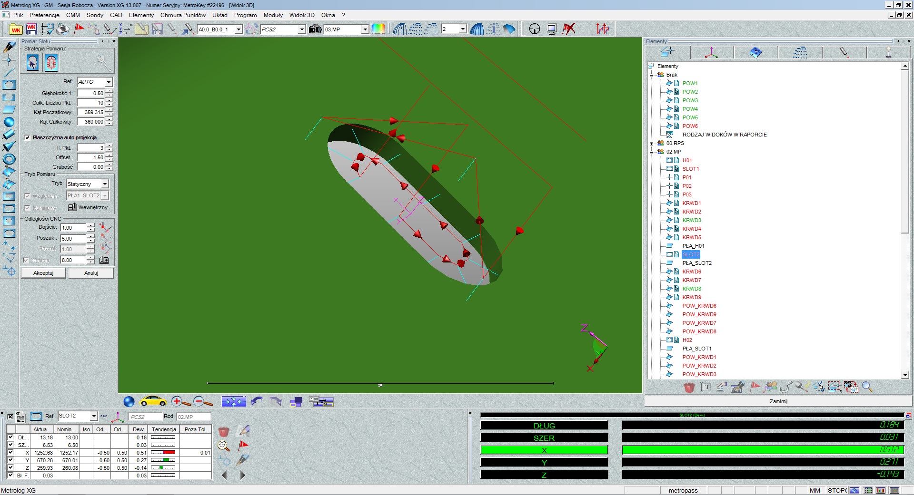Uncheck the X row checkbox in results
914x495 pixels.
(x=10, y=453)
